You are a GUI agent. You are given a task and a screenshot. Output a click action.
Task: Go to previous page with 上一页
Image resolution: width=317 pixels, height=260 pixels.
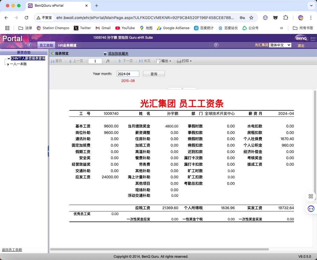76,61
